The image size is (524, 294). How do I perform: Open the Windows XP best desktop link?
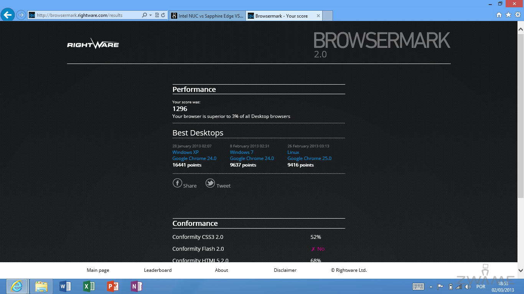185,152
